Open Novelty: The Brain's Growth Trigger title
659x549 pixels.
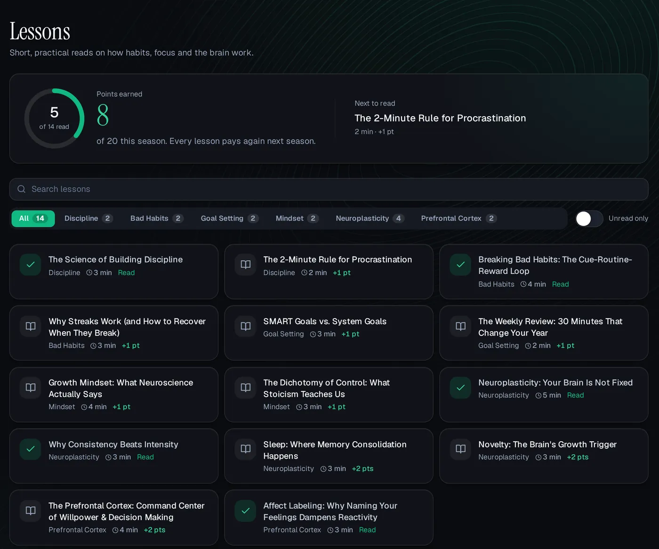click(547, 445)
